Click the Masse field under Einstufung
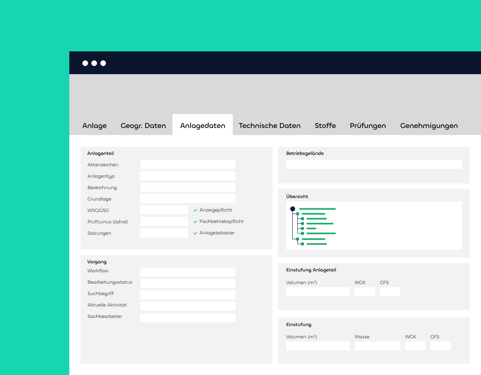 pos(377,346)
